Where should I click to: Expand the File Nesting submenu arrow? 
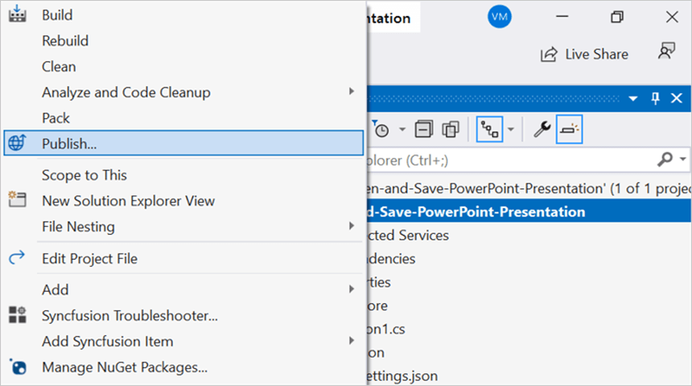tap(351, 226)
